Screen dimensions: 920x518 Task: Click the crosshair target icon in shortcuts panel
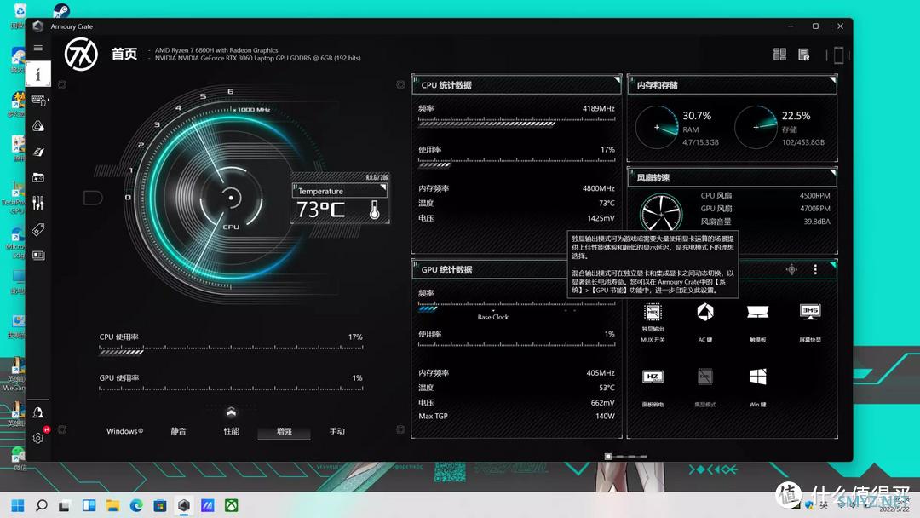coord(791,269)
